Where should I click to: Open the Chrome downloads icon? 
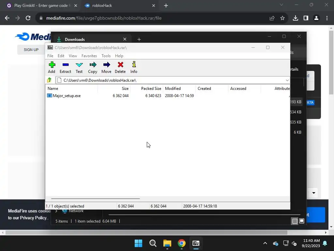(x=296, y=18)
